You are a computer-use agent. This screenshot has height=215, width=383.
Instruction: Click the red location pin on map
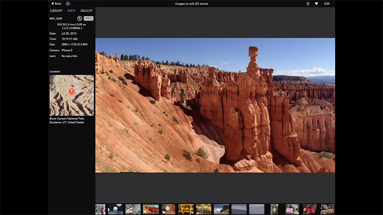(72, 91)
